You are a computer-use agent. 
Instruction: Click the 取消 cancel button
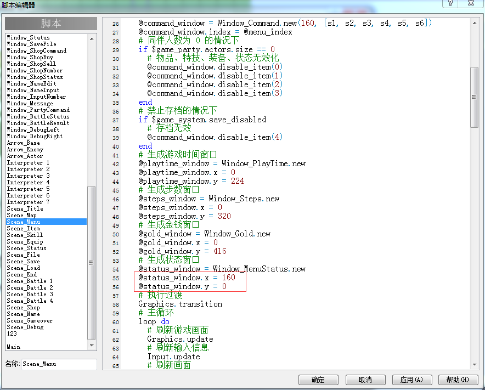[x=365, y=380]
